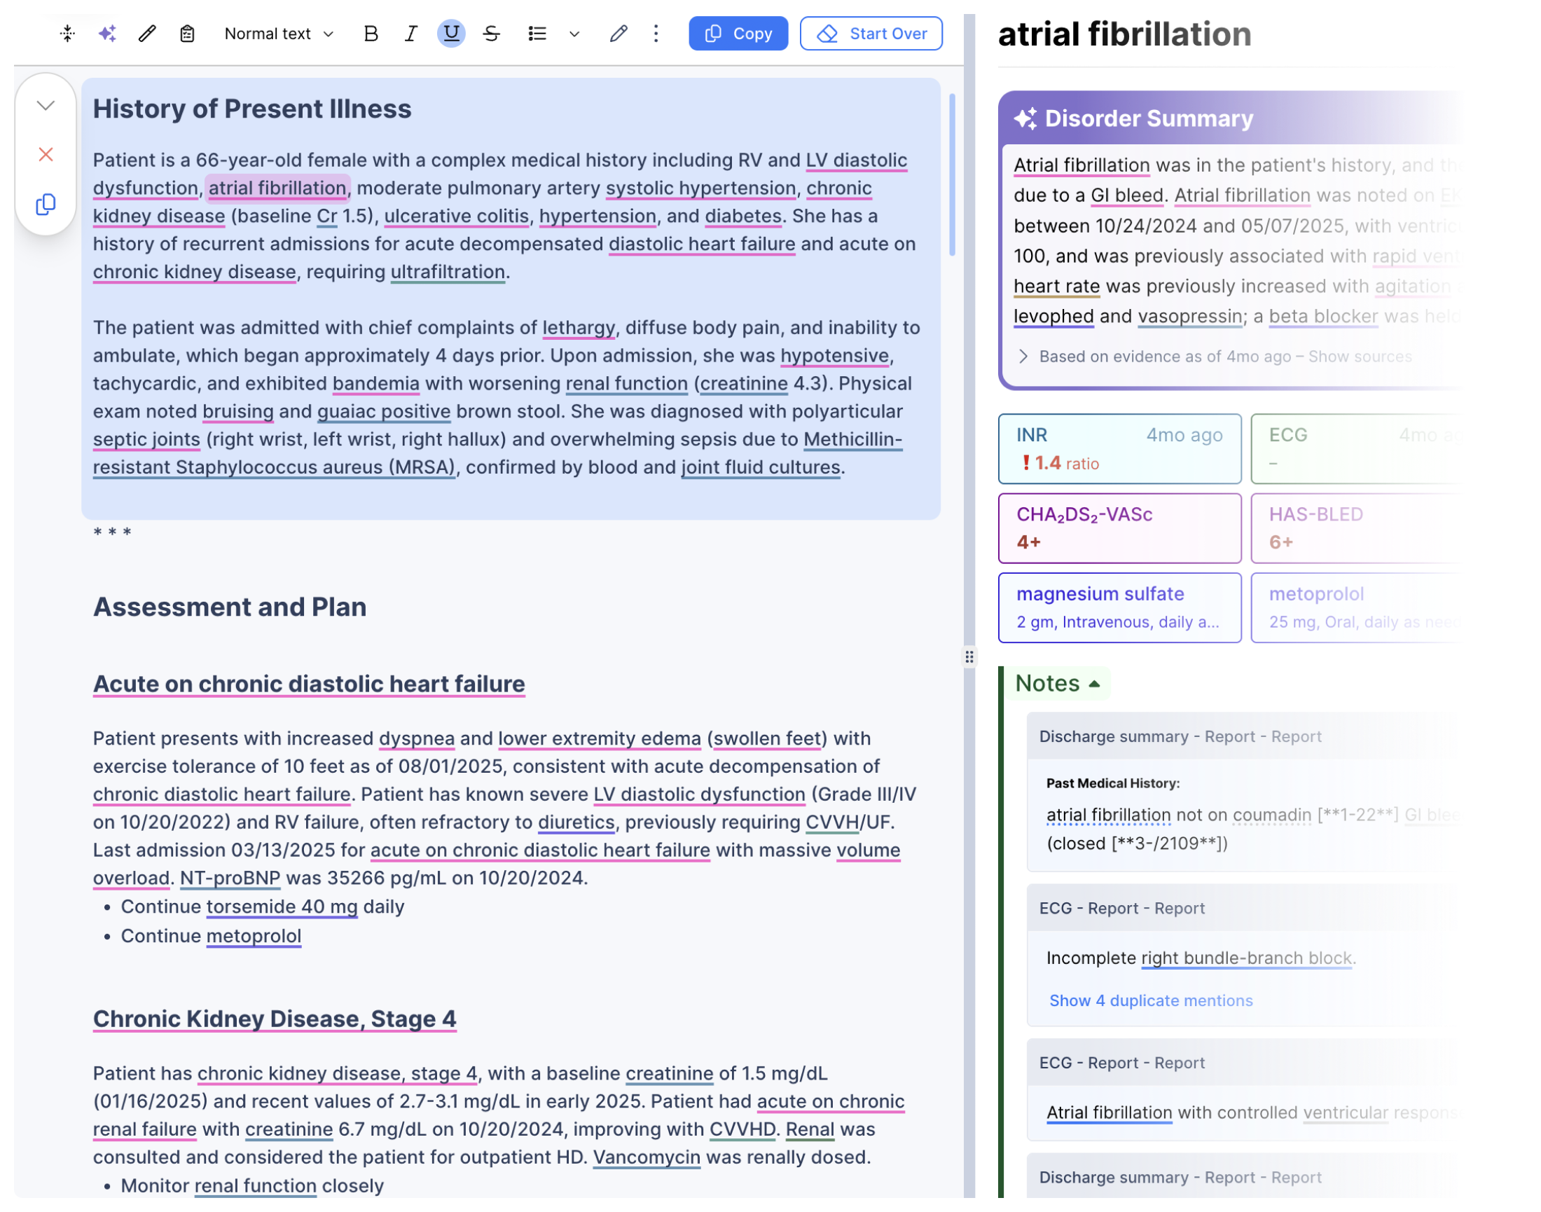Click the Copy button
The image size is (1541, 1212).
738,34
